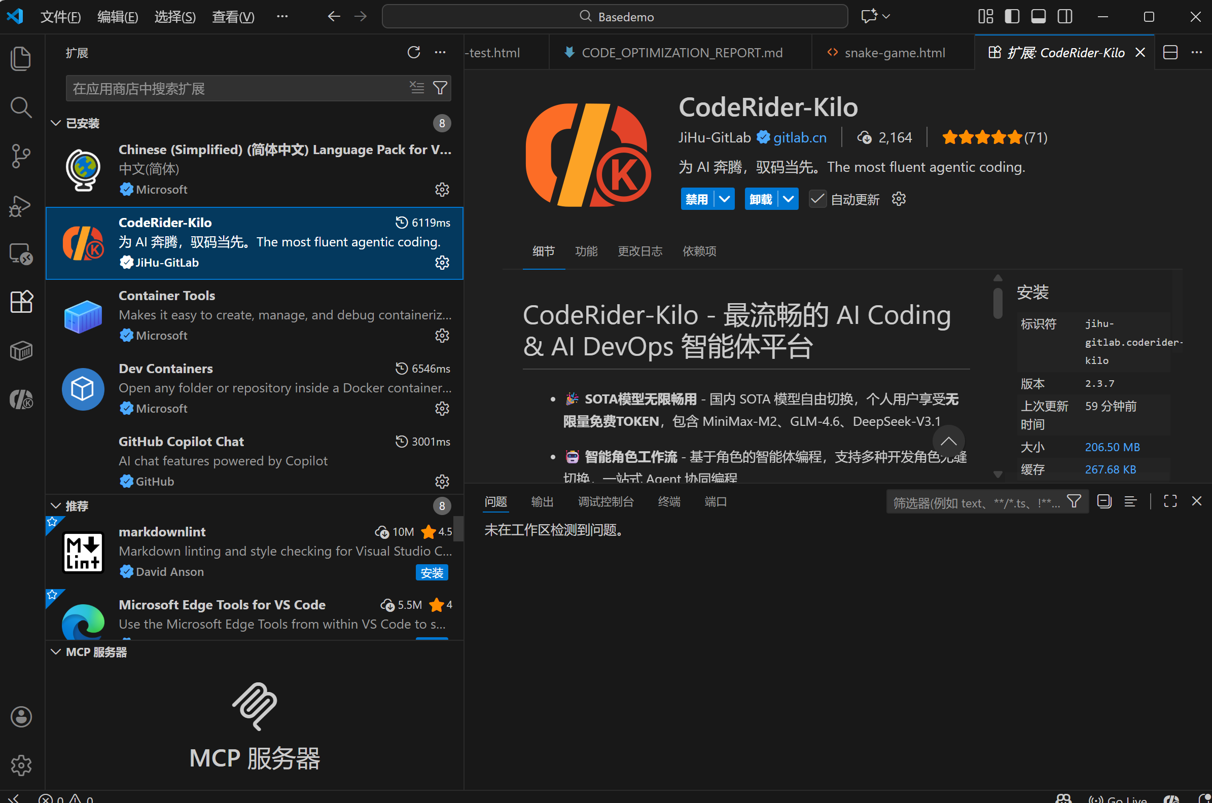The width and height of the screenshot is (1212, 803).
Task: Open the Remote Explorer icon
Action: click(x=21, y=254)
